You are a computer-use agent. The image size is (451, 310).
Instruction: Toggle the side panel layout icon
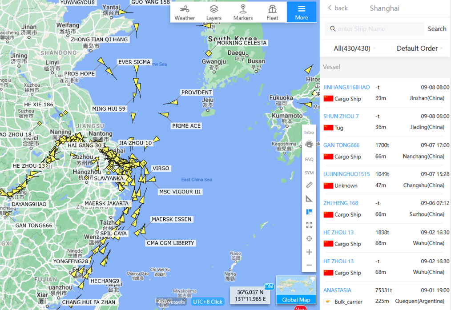[x=309, y=212]
